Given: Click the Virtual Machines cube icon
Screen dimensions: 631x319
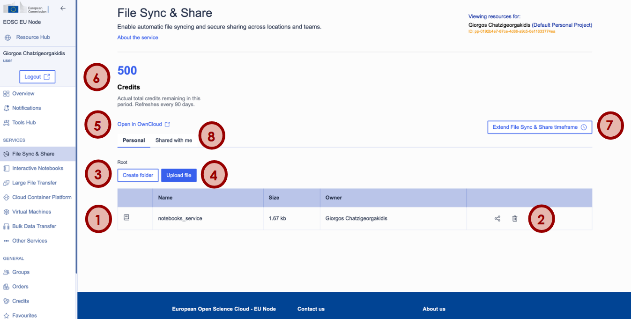Looking at the screenshot, I should tap(7, 212).
